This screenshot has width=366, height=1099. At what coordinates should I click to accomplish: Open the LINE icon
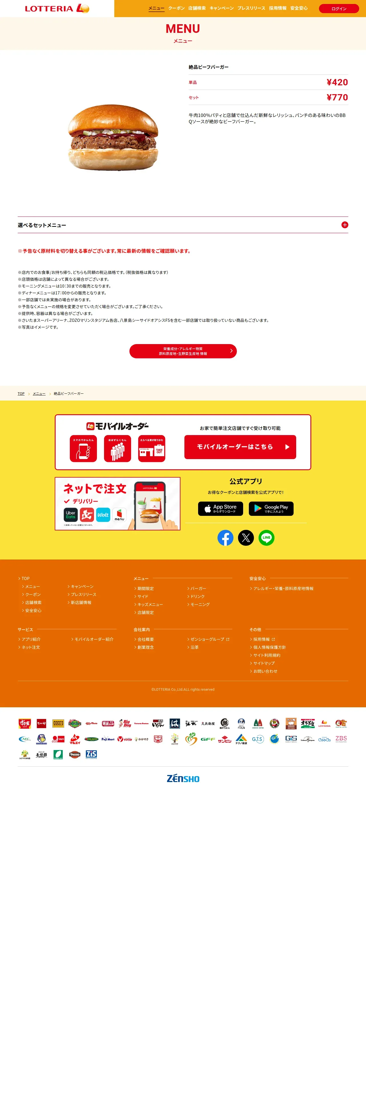266,538
